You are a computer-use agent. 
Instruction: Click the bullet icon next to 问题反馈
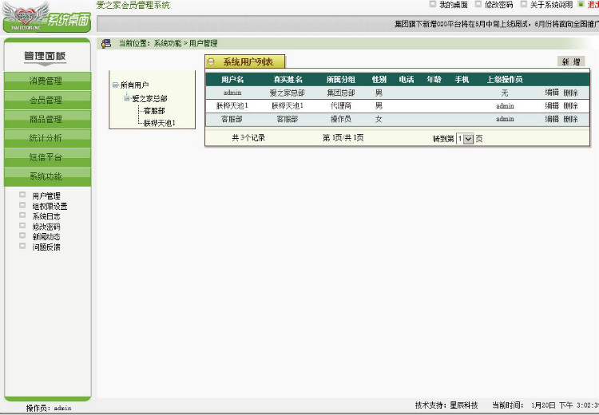(x=22, y=247)
